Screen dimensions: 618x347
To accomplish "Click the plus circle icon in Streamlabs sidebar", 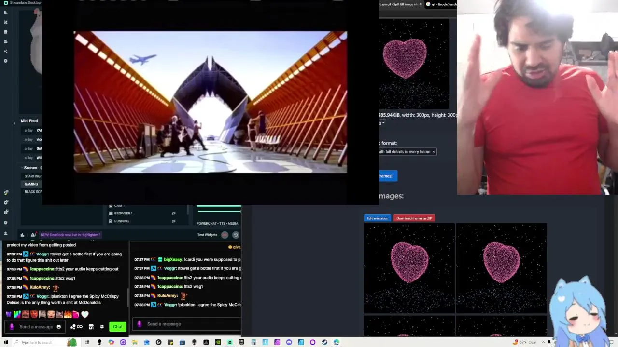I will (5, 61).
